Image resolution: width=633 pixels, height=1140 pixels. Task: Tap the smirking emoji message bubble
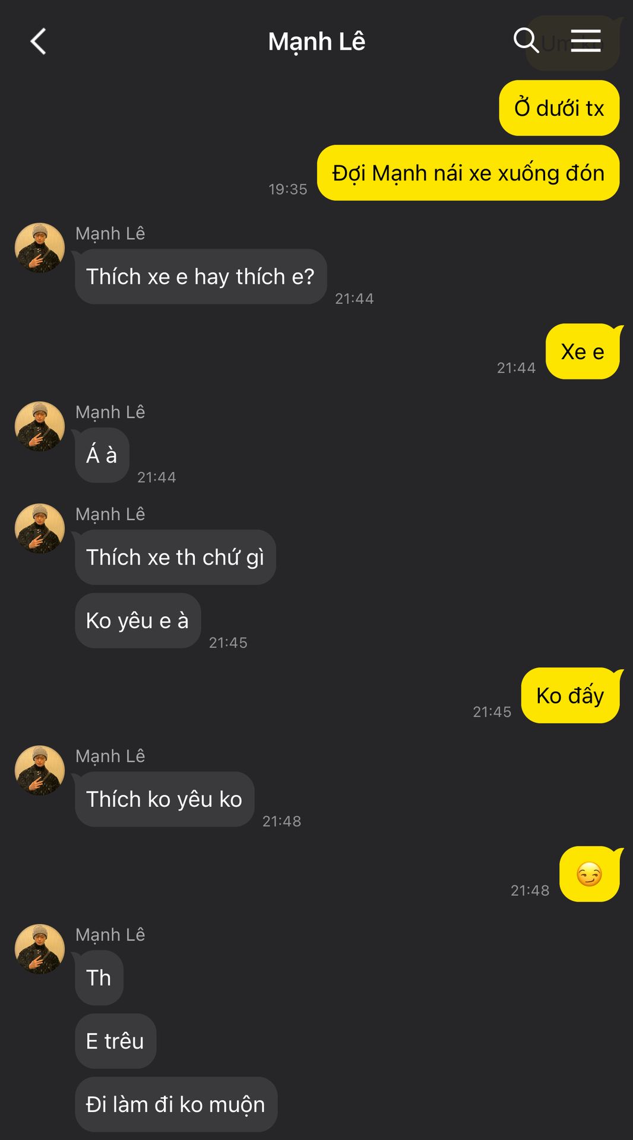590,874
